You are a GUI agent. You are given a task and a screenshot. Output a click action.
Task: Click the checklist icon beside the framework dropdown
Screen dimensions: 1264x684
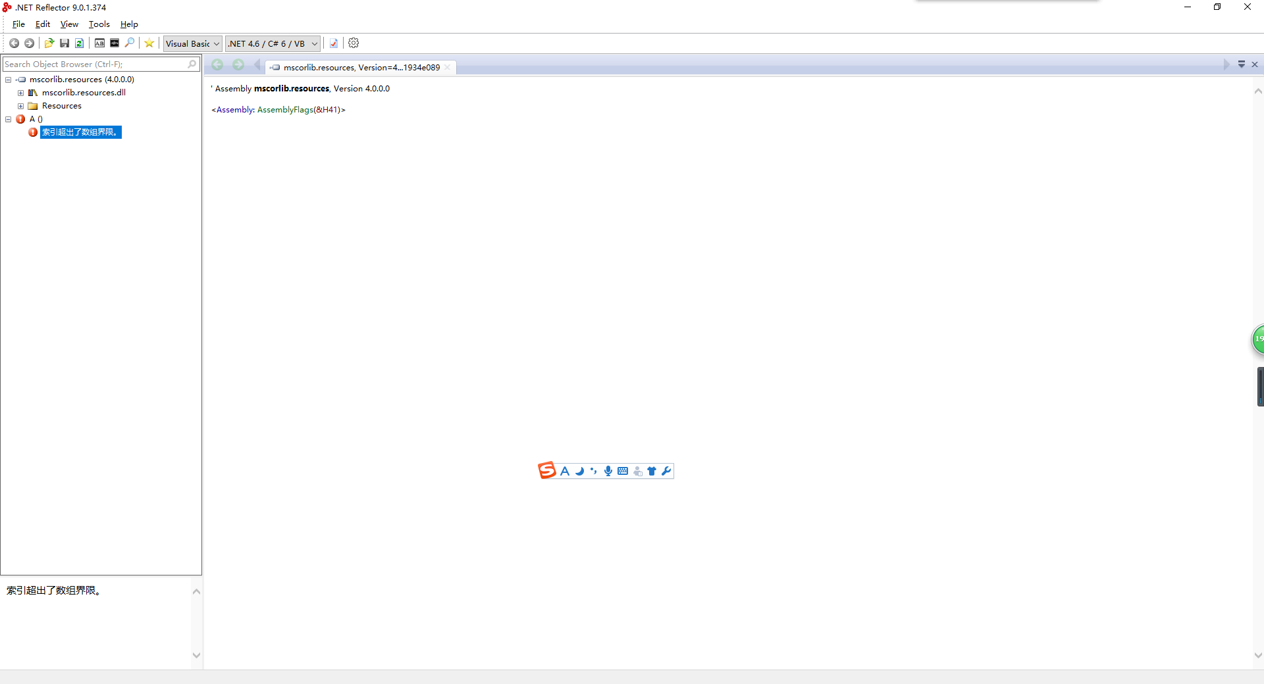(334, 43)
